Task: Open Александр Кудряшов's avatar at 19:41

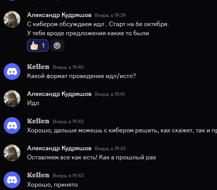Action: 12,98
